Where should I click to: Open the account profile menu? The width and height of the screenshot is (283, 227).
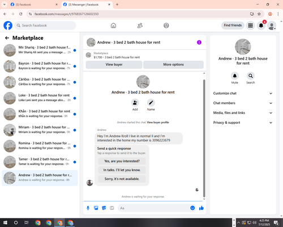(272, 26)
